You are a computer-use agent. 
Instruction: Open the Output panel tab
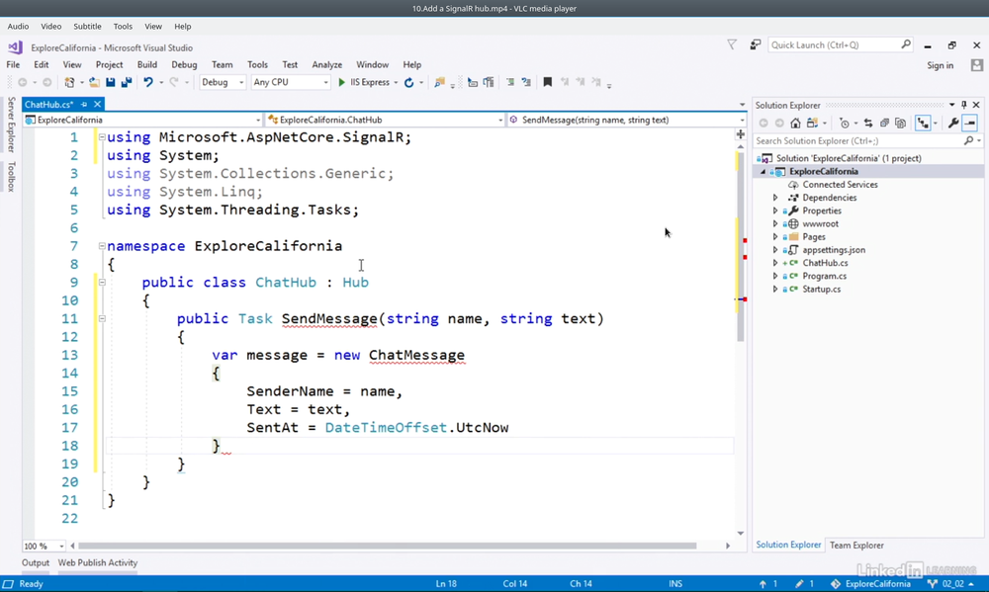(36, 563)
